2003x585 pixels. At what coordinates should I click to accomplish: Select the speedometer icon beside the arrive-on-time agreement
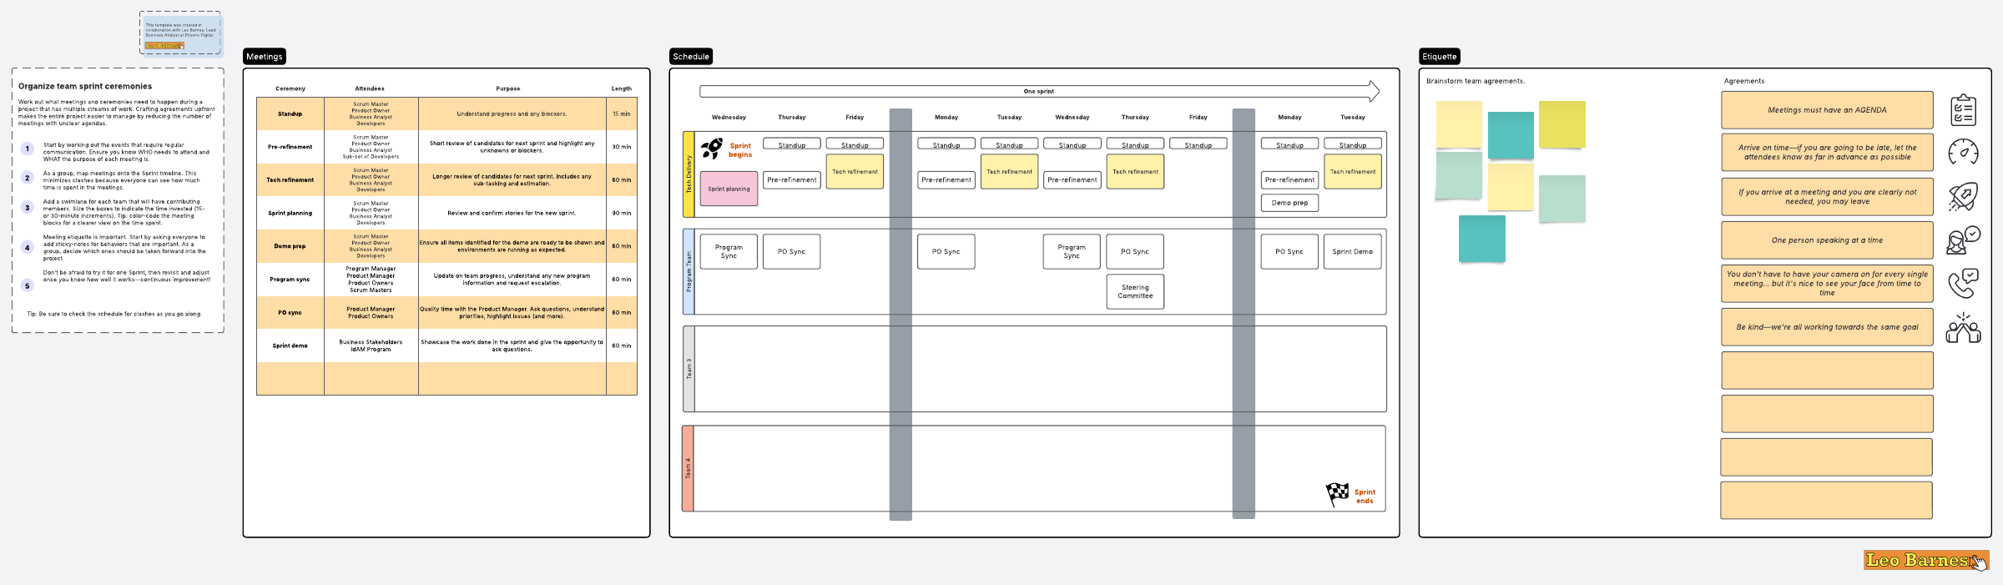coord(1963,152)
